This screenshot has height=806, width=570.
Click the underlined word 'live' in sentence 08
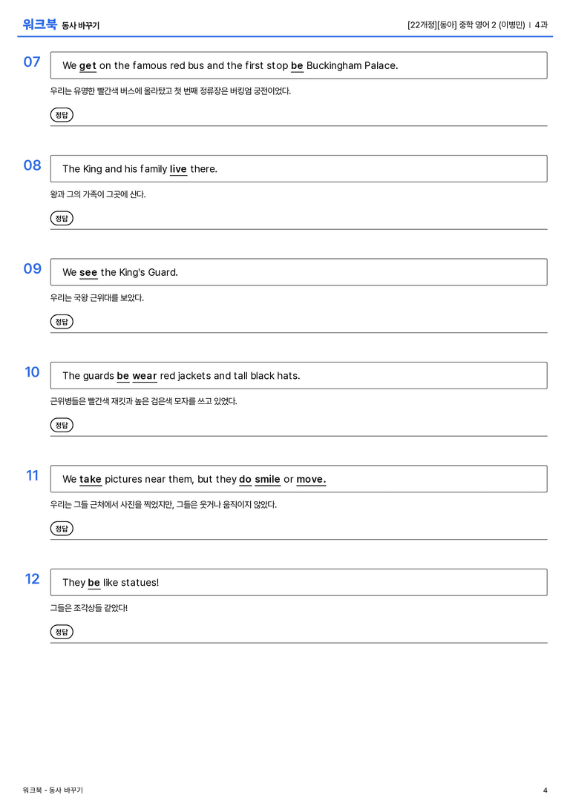pyautogui.click(x=178, y=169)
